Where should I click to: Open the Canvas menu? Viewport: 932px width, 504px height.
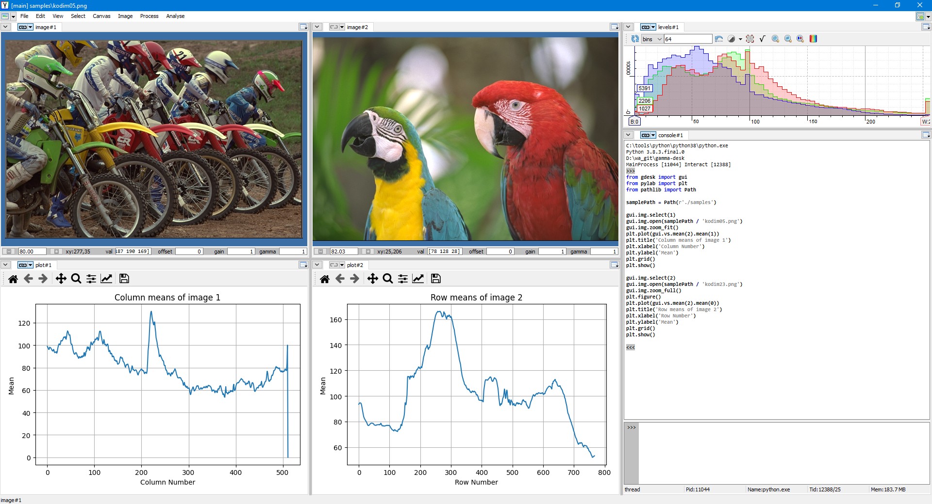101,16
